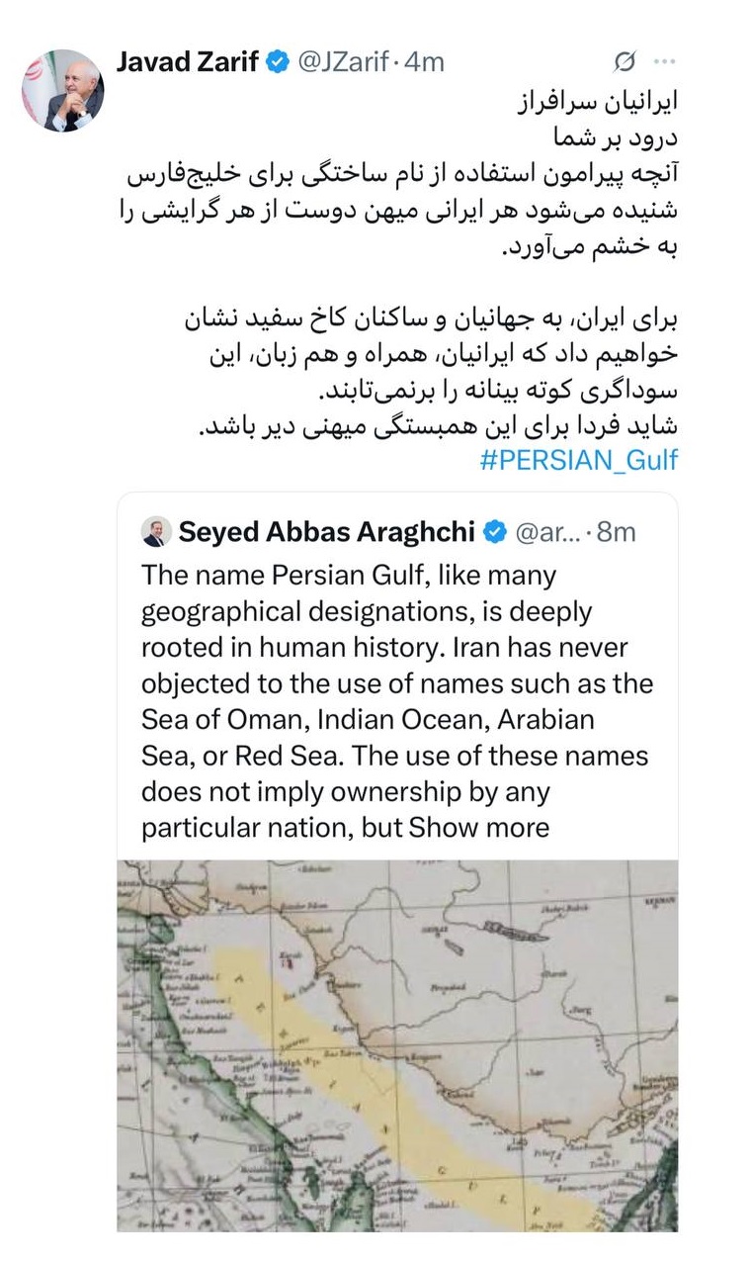Click Javad Zarif's blue verified badge
Viewport: 750px width, 1261px height.
tap(278, 62)
